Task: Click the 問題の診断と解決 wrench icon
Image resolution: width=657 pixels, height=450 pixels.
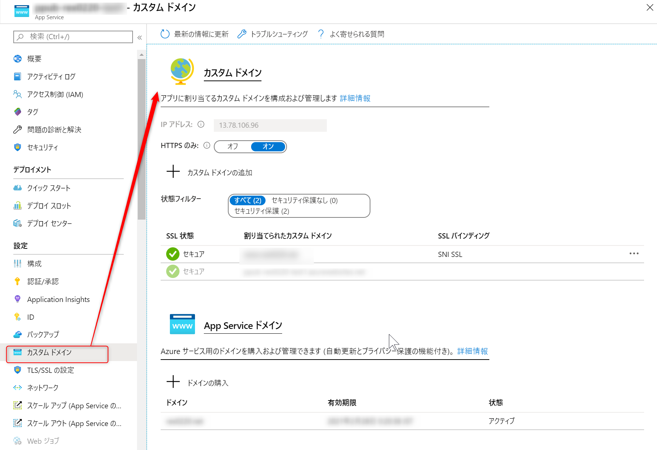Action: tap(17, 130)
